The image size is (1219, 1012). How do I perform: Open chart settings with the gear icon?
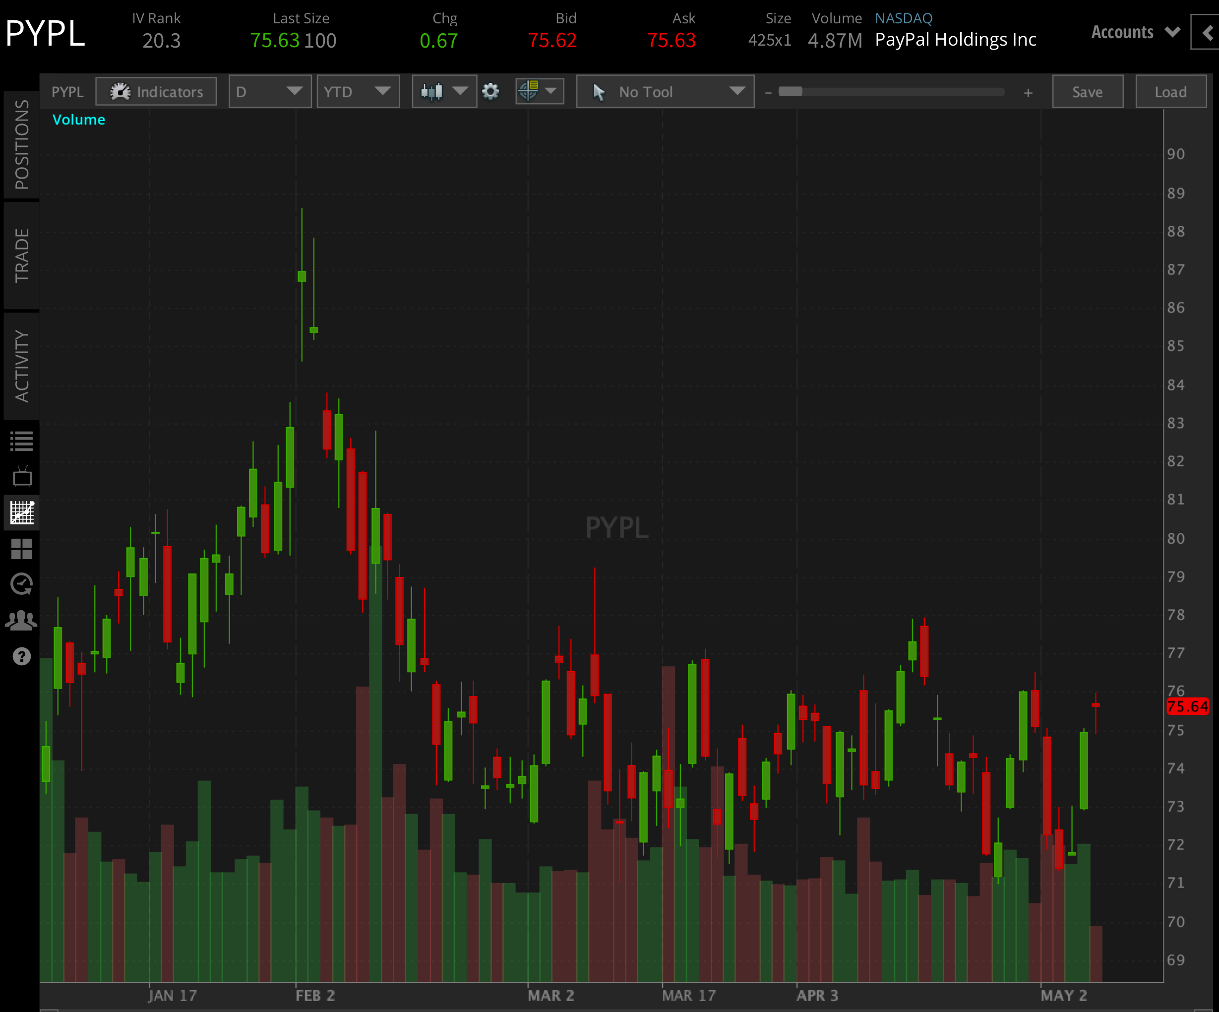[490, 91]
